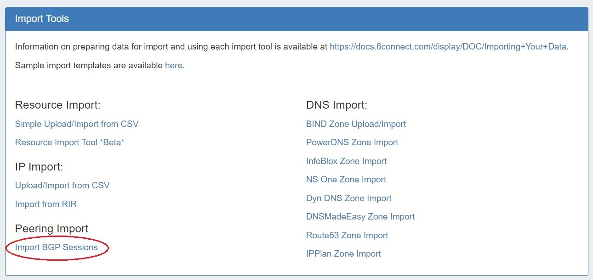The height and width of the screenshot is (280, 593).
Task: Launch the Resource Import Tool Beta
Action: [x=70, y=142]
